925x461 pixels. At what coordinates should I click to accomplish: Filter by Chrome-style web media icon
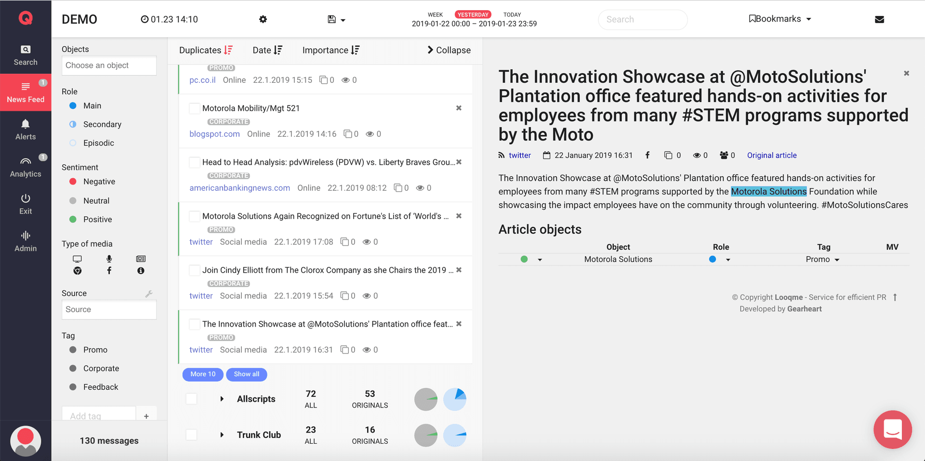77,271
